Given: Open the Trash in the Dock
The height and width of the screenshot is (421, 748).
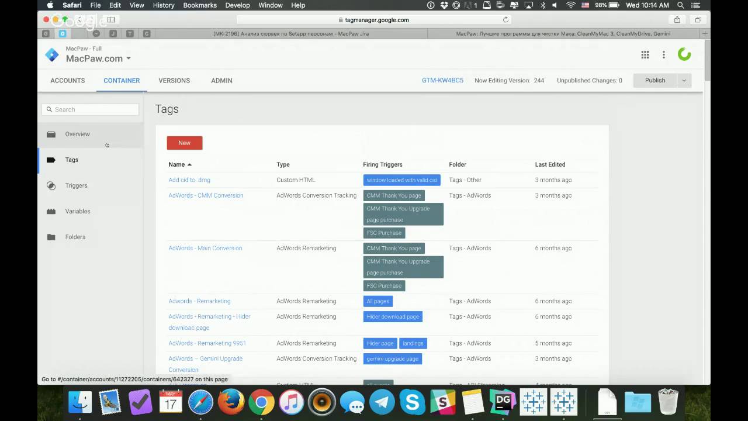Looking at the screenshot, I should click(668, 402).
